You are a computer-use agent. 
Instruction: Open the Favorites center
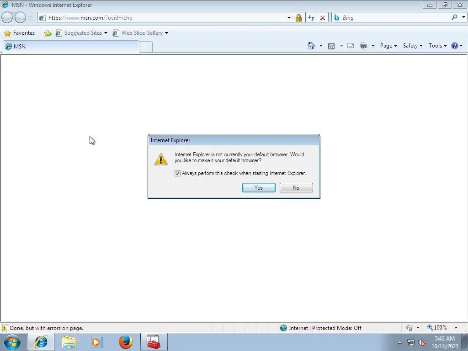[x=19, y=33]
